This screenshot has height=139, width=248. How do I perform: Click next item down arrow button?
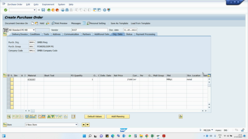point(88,125)
